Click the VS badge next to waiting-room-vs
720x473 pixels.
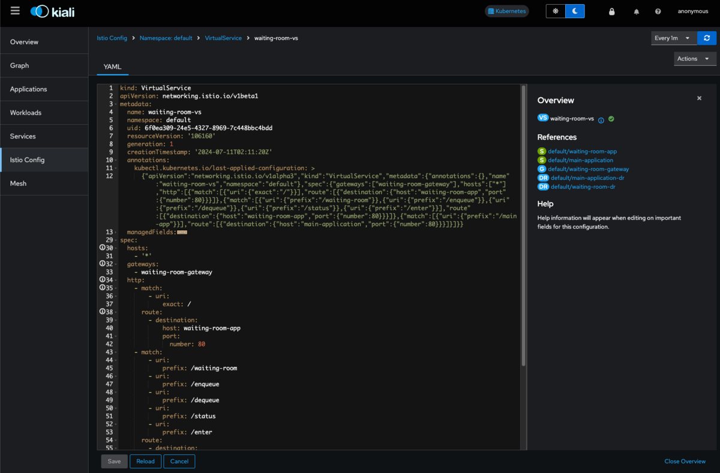click(x=543, y=118)
